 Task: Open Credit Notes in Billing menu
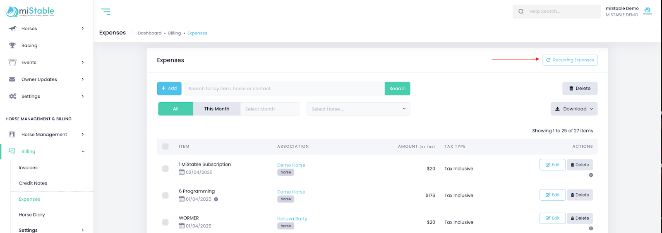[33, 183]
